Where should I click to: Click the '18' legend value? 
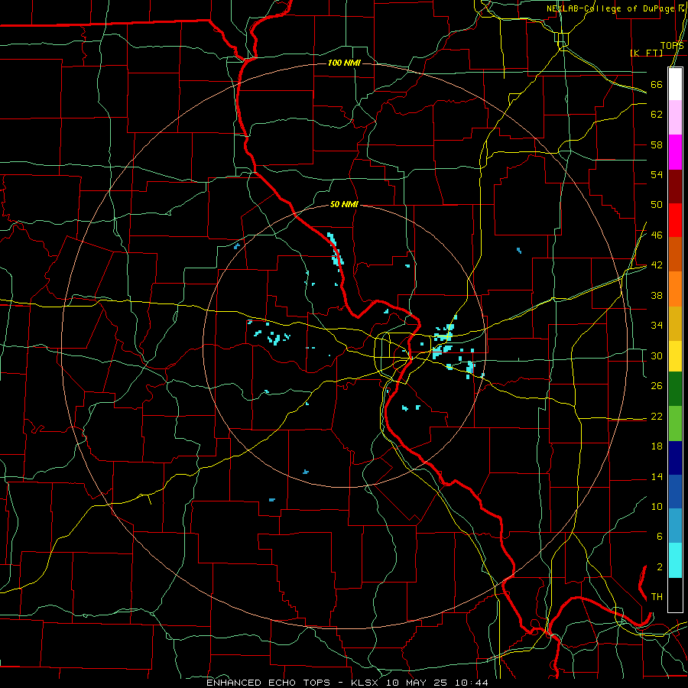pyautogui.click(x=657, y=446)
